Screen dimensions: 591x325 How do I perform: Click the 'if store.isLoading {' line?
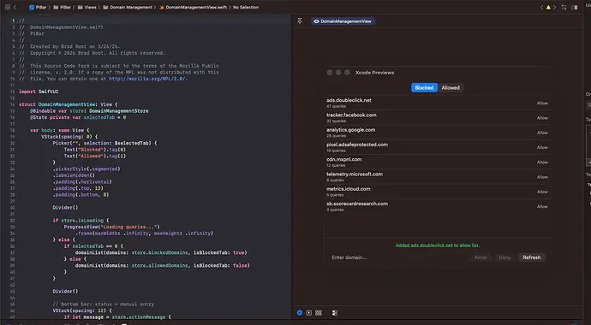pos(81,221)
